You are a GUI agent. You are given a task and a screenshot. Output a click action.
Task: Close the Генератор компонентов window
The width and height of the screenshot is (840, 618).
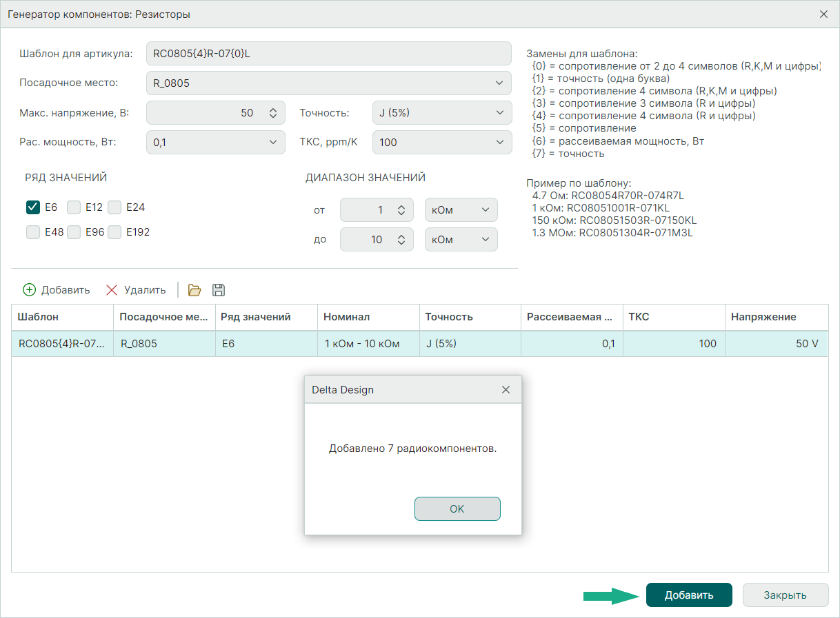tap(823, 14)
